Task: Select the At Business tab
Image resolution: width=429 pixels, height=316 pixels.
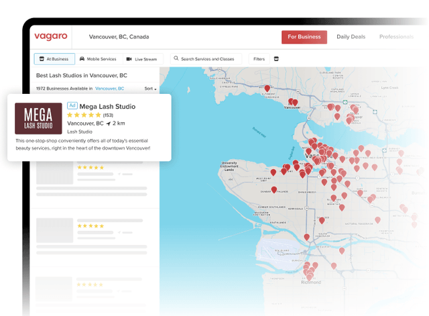Action: point(54,59)
